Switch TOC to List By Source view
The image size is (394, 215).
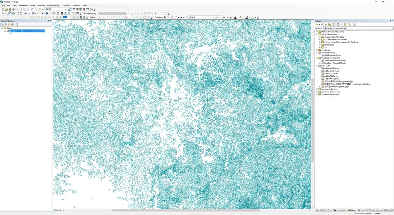pos(6,24)
